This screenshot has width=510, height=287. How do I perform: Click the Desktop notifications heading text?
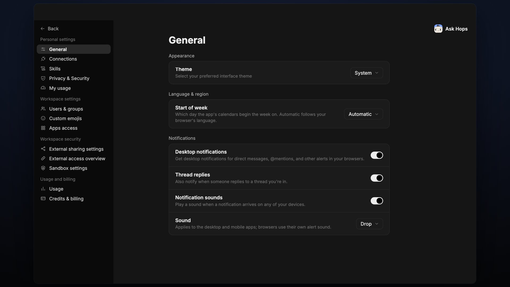pos(201,152)
